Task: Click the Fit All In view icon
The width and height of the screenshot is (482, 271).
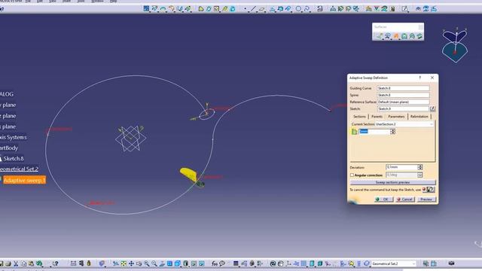Action: pos(124,263)
